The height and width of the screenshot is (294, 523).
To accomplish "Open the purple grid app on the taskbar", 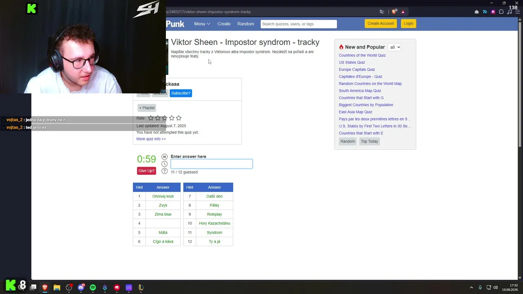I will [129, 287].
